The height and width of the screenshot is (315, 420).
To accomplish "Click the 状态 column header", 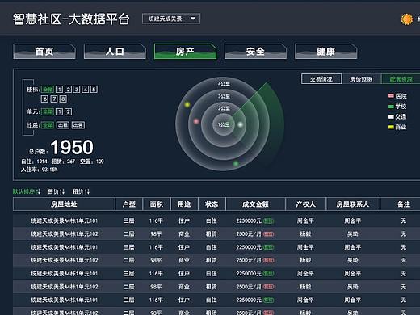I will pos(212,204).
